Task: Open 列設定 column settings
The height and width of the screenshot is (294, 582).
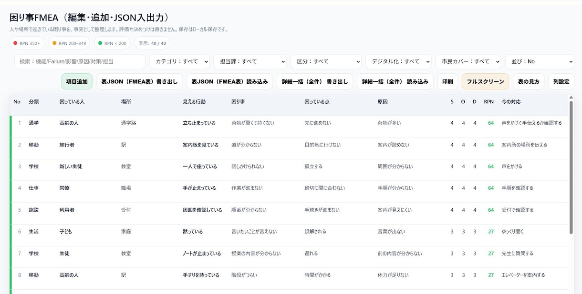Action: 561,81
